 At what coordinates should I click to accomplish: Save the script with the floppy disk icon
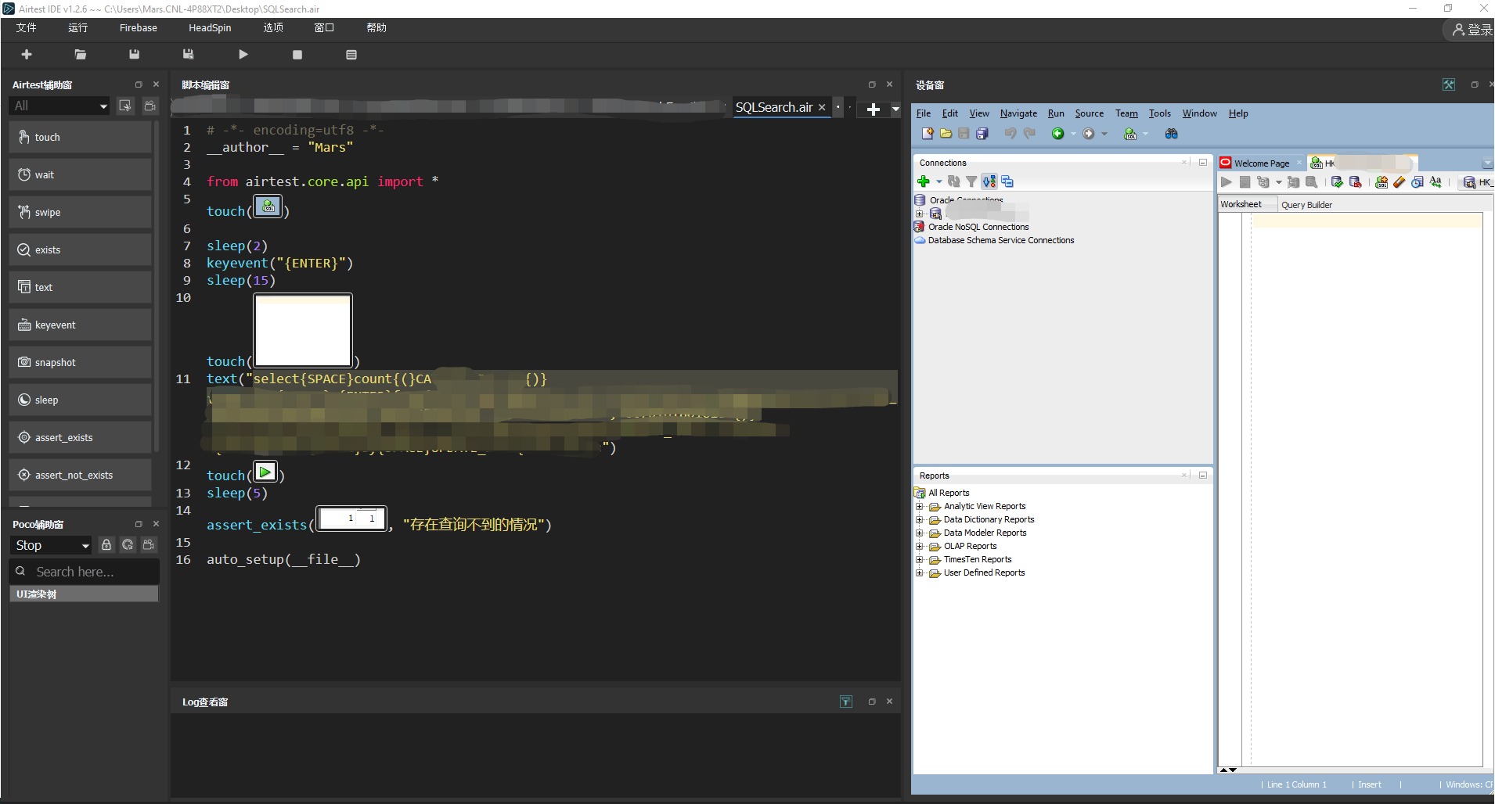[x=135, y=54]
